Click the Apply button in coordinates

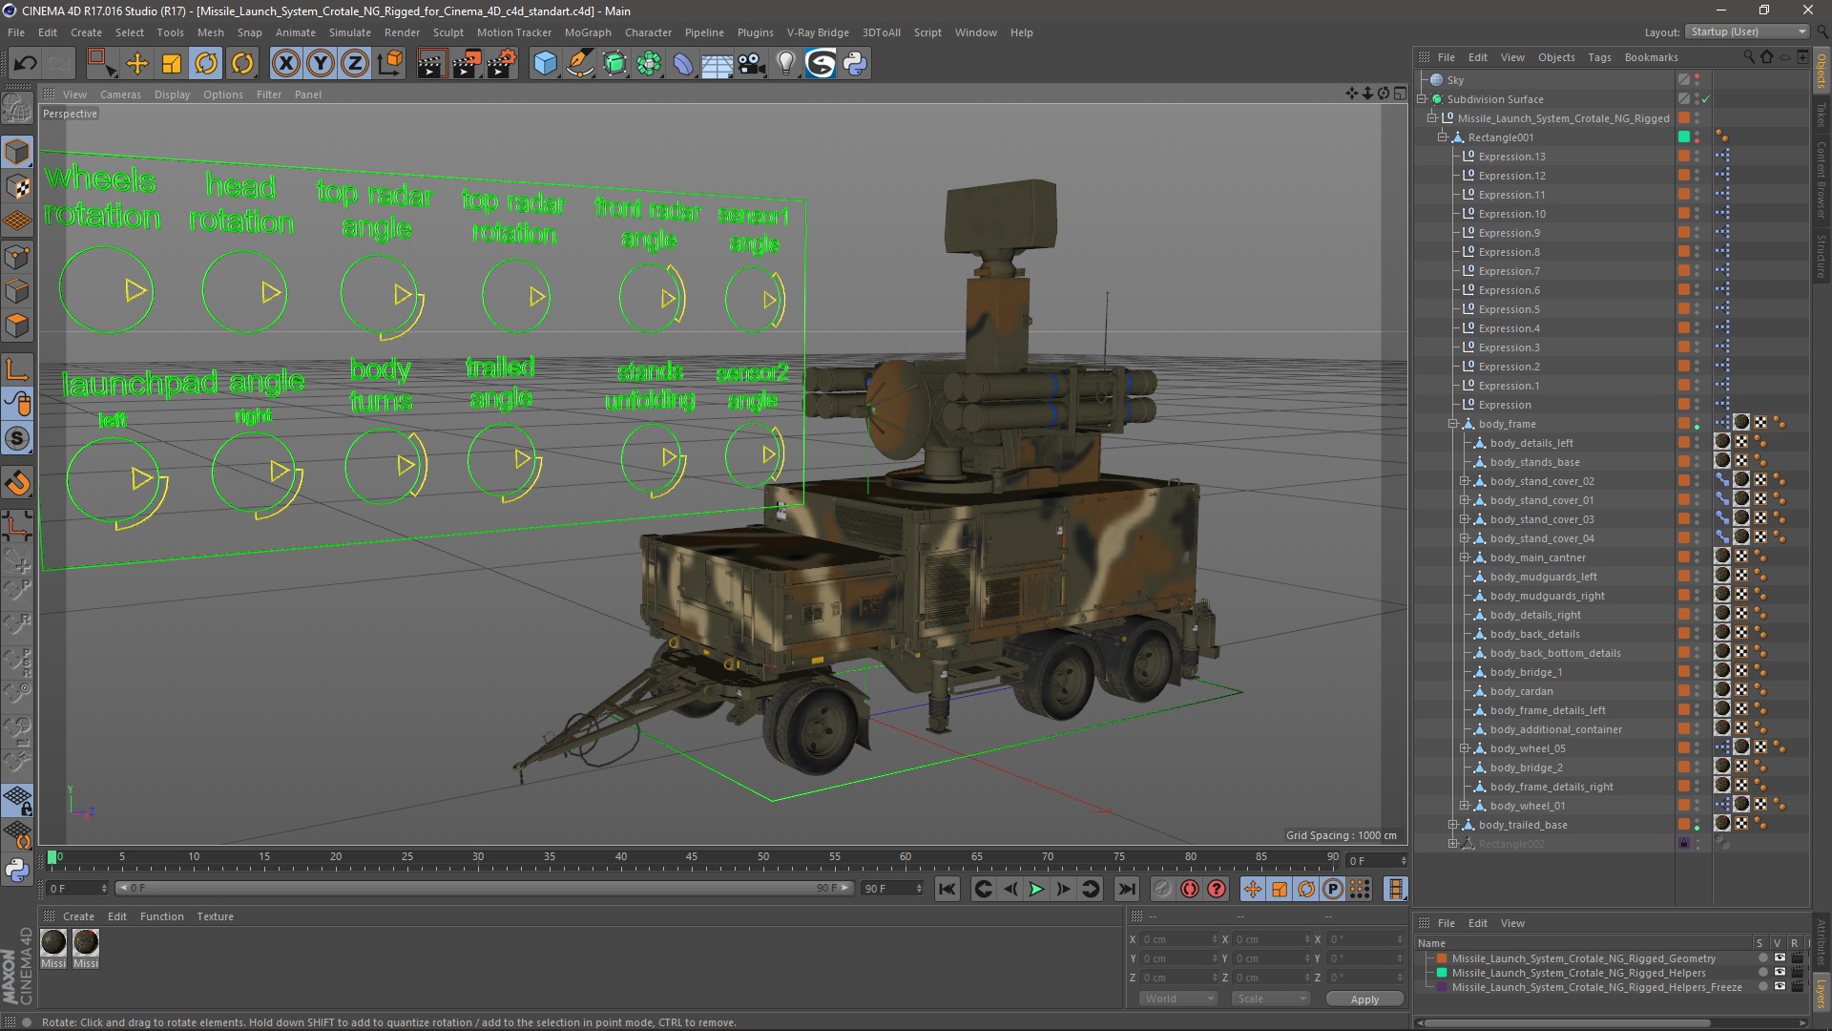tap(1364, 999)
